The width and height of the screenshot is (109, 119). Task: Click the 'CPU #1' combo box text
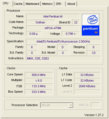[45, 105]
